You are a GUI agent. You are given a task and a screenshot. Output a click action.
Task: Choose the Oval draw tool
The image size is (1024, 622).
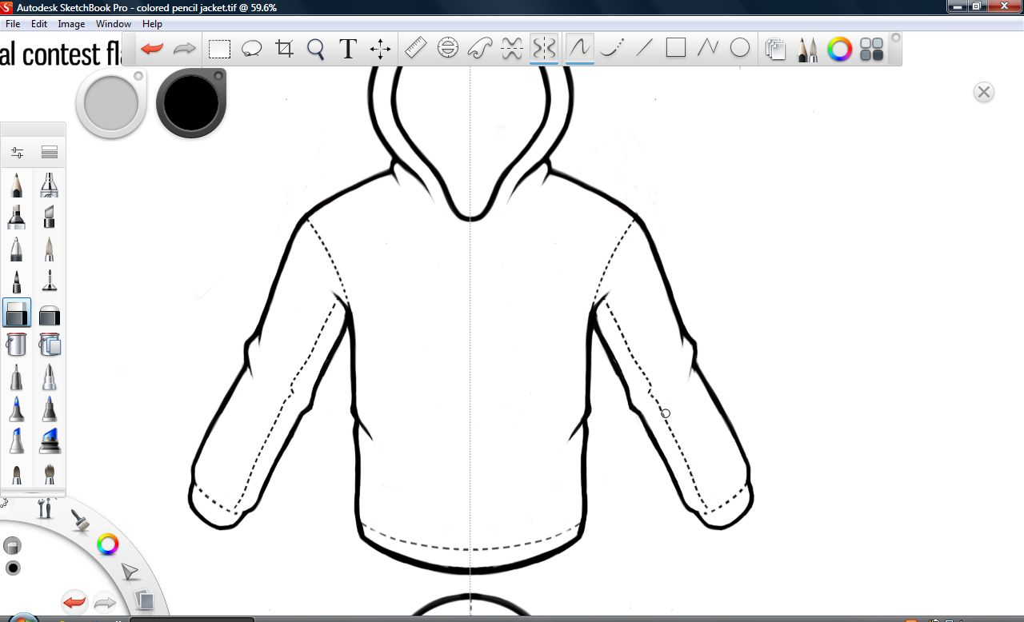[740, 48]
